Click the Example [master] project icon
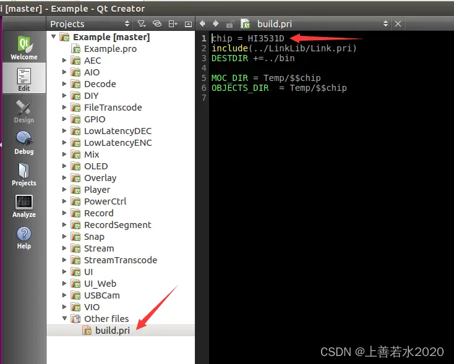This screenshot has width=454, height=364. pyautogui.click(x=64, y=37)
